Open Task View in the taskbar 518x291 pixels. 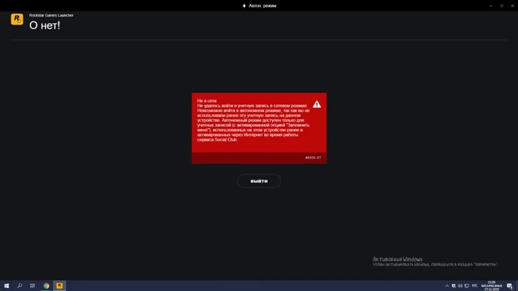click(x=32, y=286)
